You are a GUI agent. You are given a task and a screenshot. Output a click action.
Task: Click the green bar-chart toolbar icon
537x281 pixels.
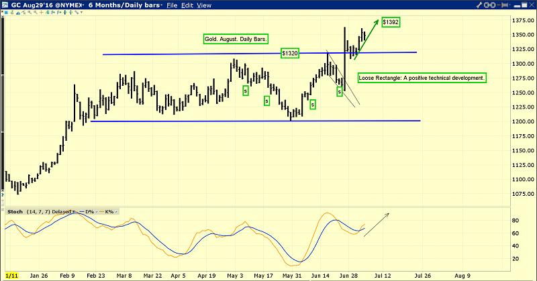pyautogui.click(x=11, y=12)
